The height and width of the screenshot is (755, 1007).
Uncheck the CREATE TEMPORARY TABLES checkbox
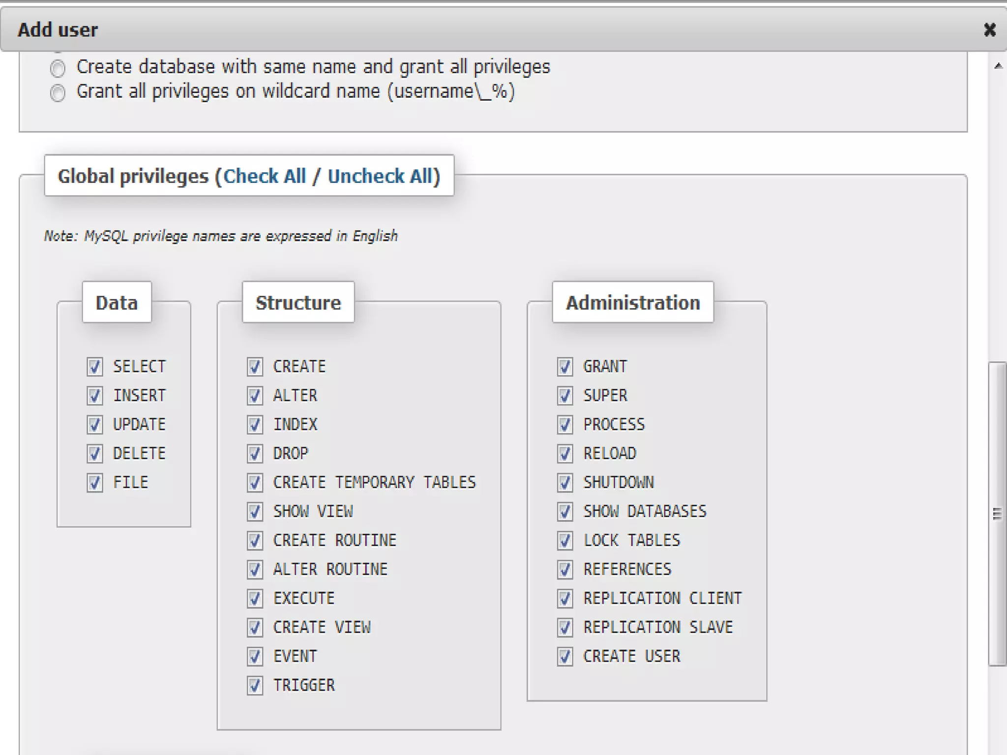[x=255, y=483]
